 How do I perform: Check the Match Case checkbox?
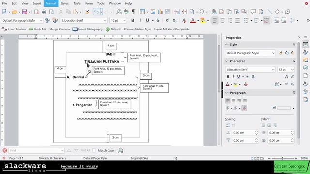(94, 150)
